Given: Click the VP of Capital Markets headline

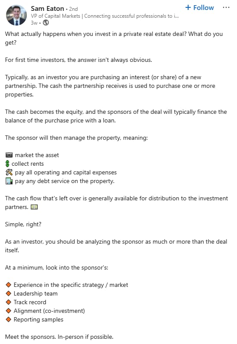Looking at the screenshot, I should pyautogui.click(x=105, y=16).
